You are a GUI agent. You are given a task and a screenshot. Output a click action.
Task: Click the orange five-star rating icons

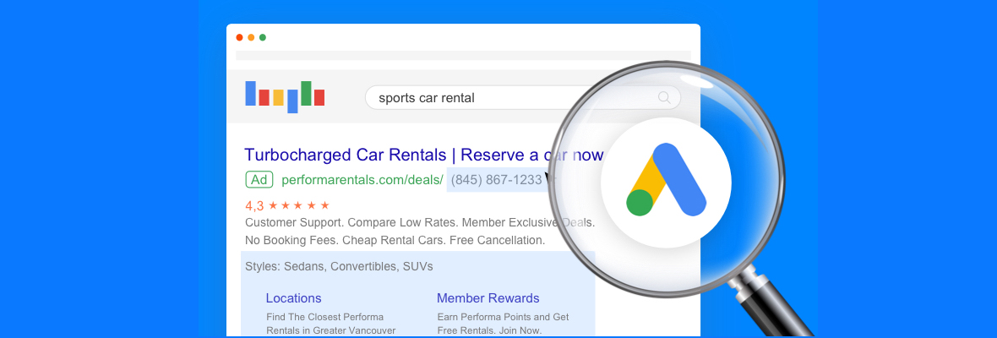(299, 205)
